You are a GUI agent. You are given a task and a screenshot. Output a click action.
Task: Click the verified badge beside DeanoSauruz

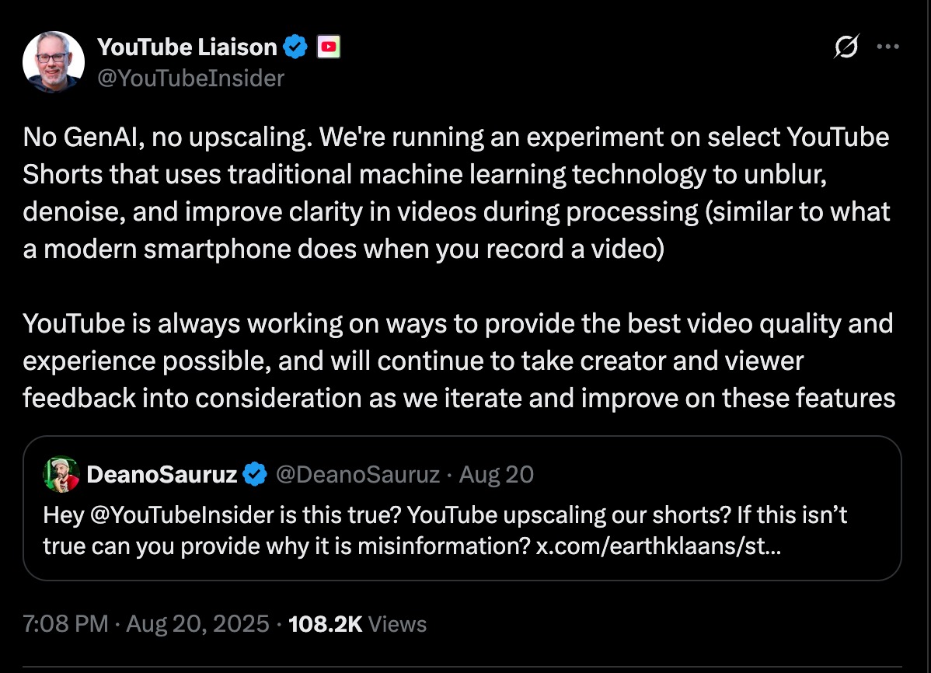[x=256, y=474]
